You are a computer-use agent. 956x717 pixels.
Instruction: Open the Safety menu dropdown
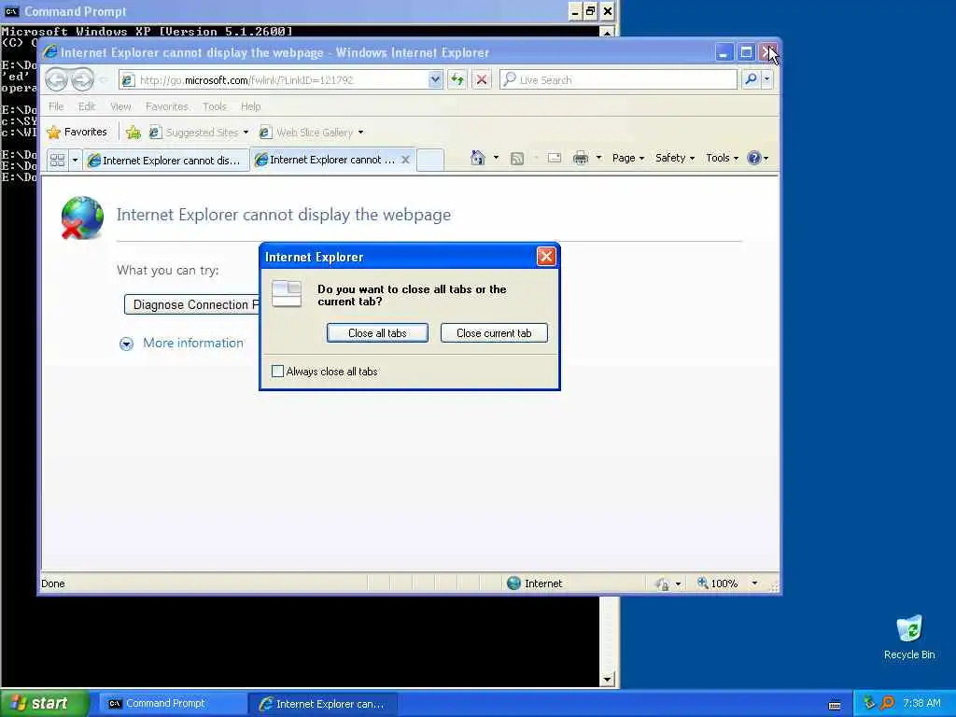[x=675, y=158]
